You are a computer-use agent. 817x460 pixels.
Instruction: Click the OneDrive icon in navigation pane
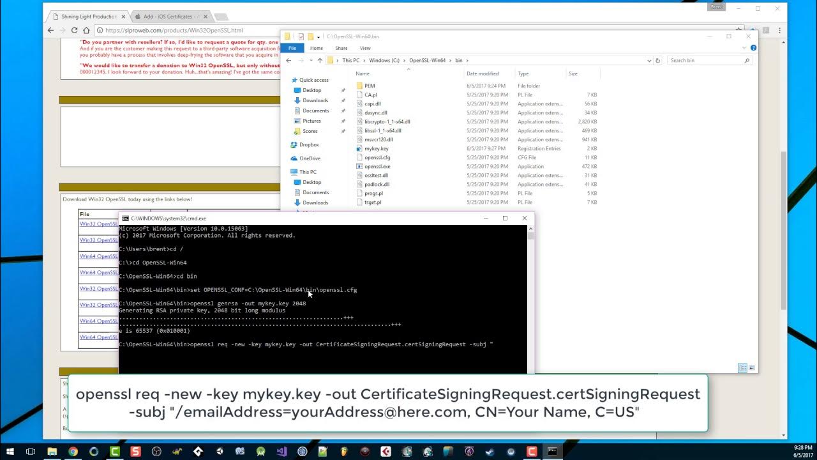(294, 158)
